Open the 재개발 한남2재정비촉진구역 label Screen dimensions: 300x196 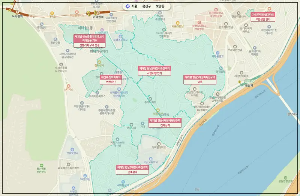pyautogui.click(x=154, y=71)
